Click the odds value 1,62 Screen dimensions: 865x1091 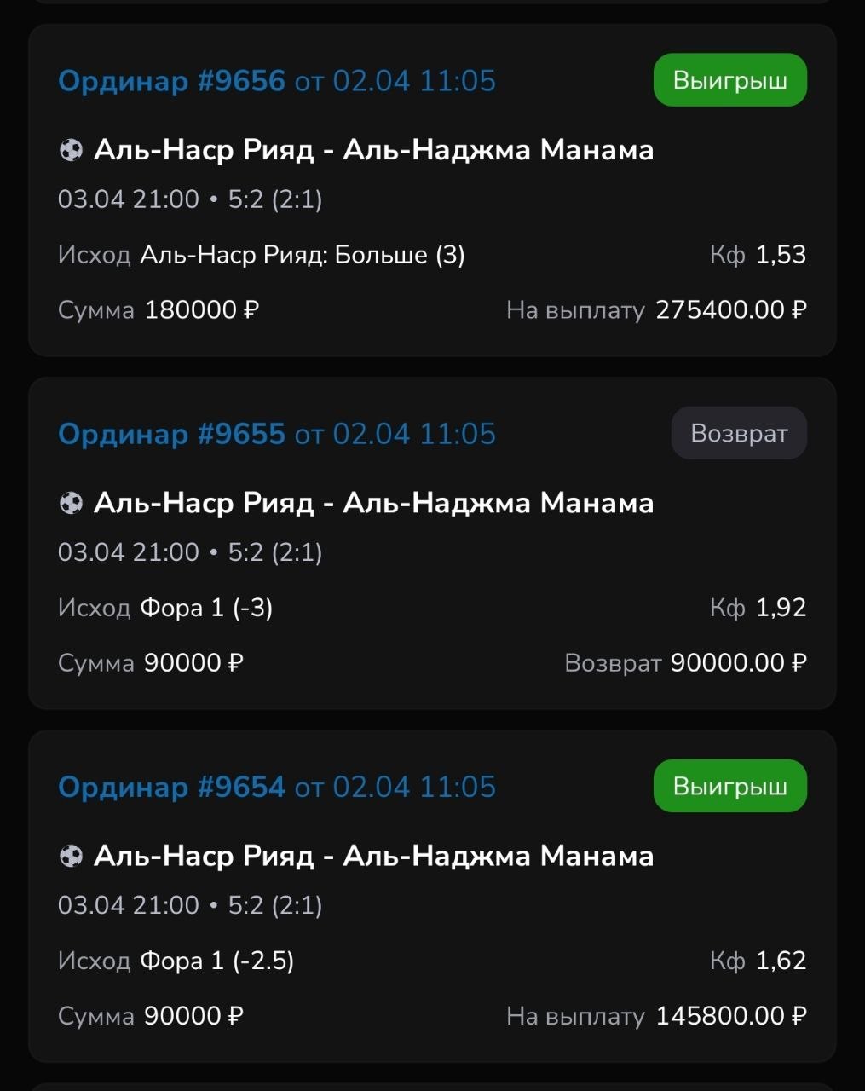[x=781, y=961]
